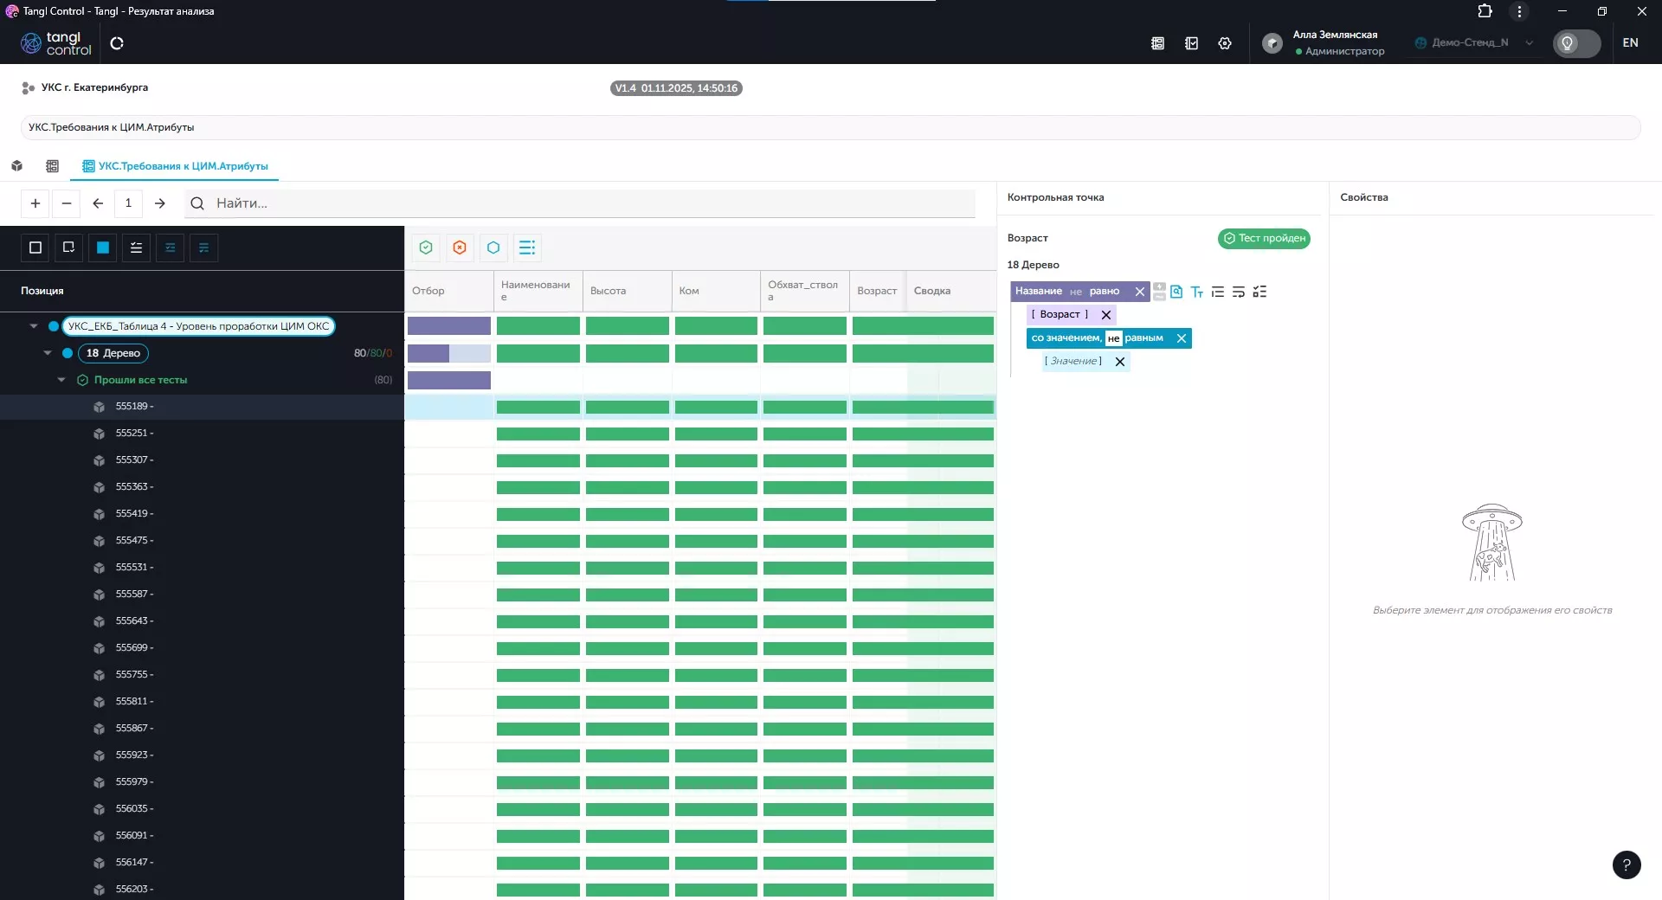
Task: Click the 3D cube view icon
Action: [17, 166]
